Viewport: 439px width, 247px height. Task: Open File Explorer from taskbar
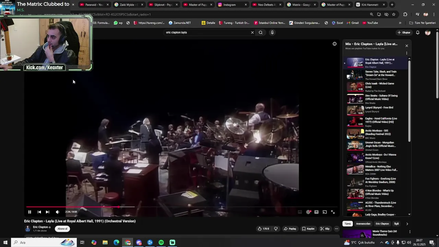[105, 243]
